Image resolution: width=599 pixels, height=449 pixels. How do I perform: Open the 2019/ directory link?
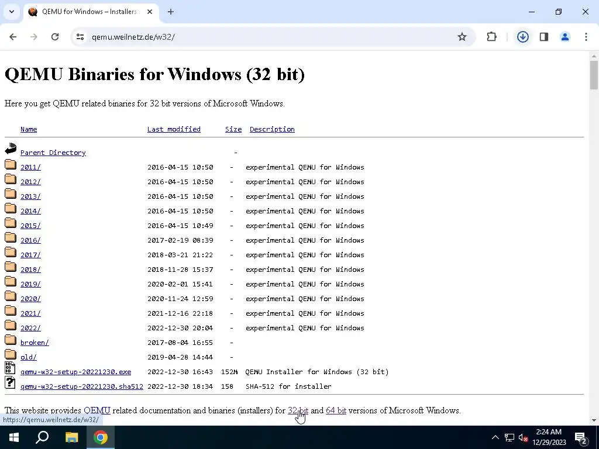tap(30, 284)
